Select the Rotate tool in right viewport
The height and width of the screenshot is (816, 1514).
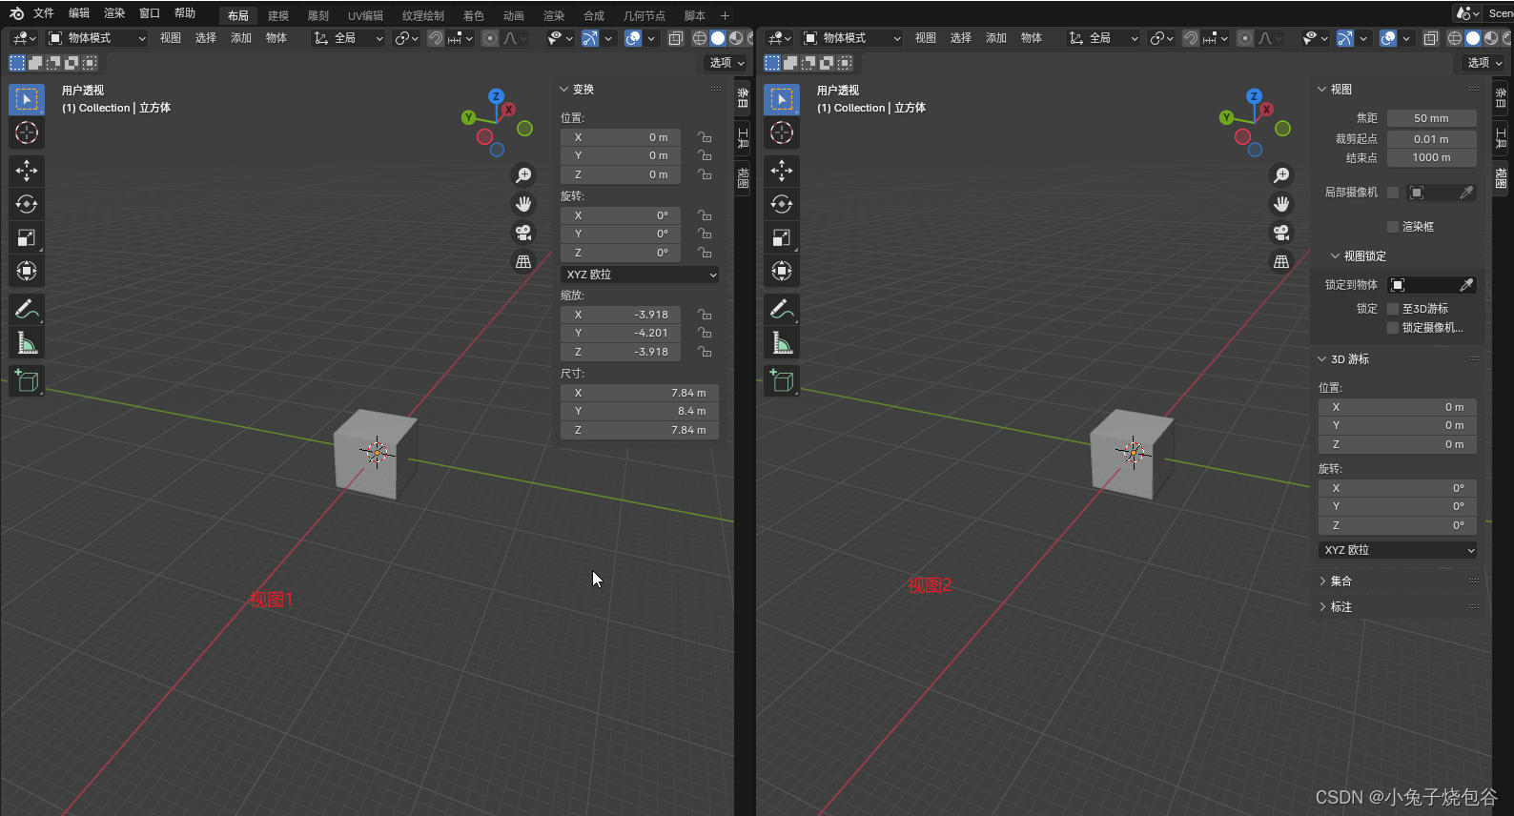pyautogui.click(x=782, y=204)
